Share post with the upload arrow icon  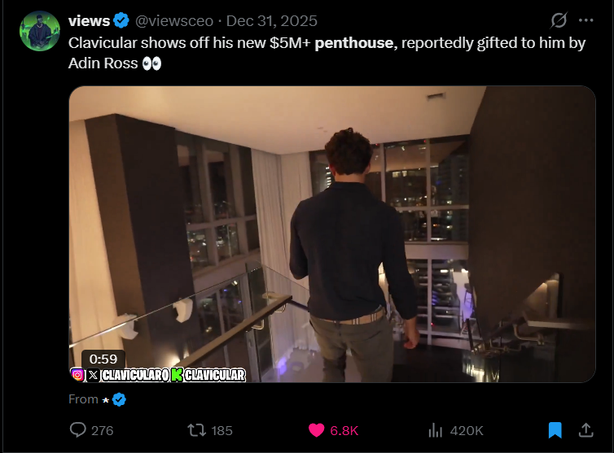585,430
